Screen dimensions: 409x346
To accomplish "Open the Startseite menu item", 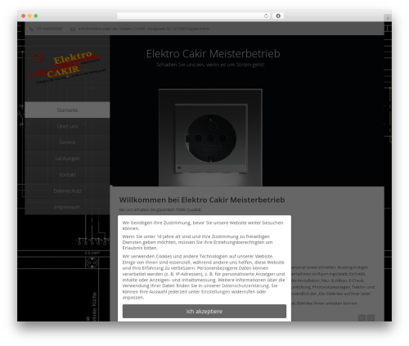I will point(67,110).
